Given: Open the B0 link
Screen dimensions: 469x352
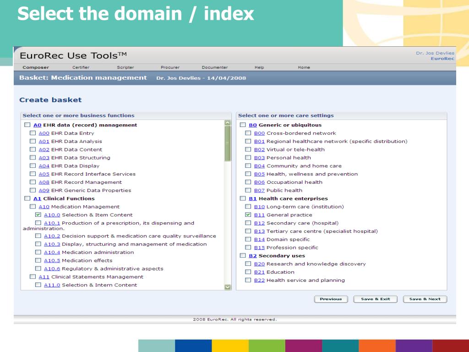Looking at the screenshot, I should [253, 125].
